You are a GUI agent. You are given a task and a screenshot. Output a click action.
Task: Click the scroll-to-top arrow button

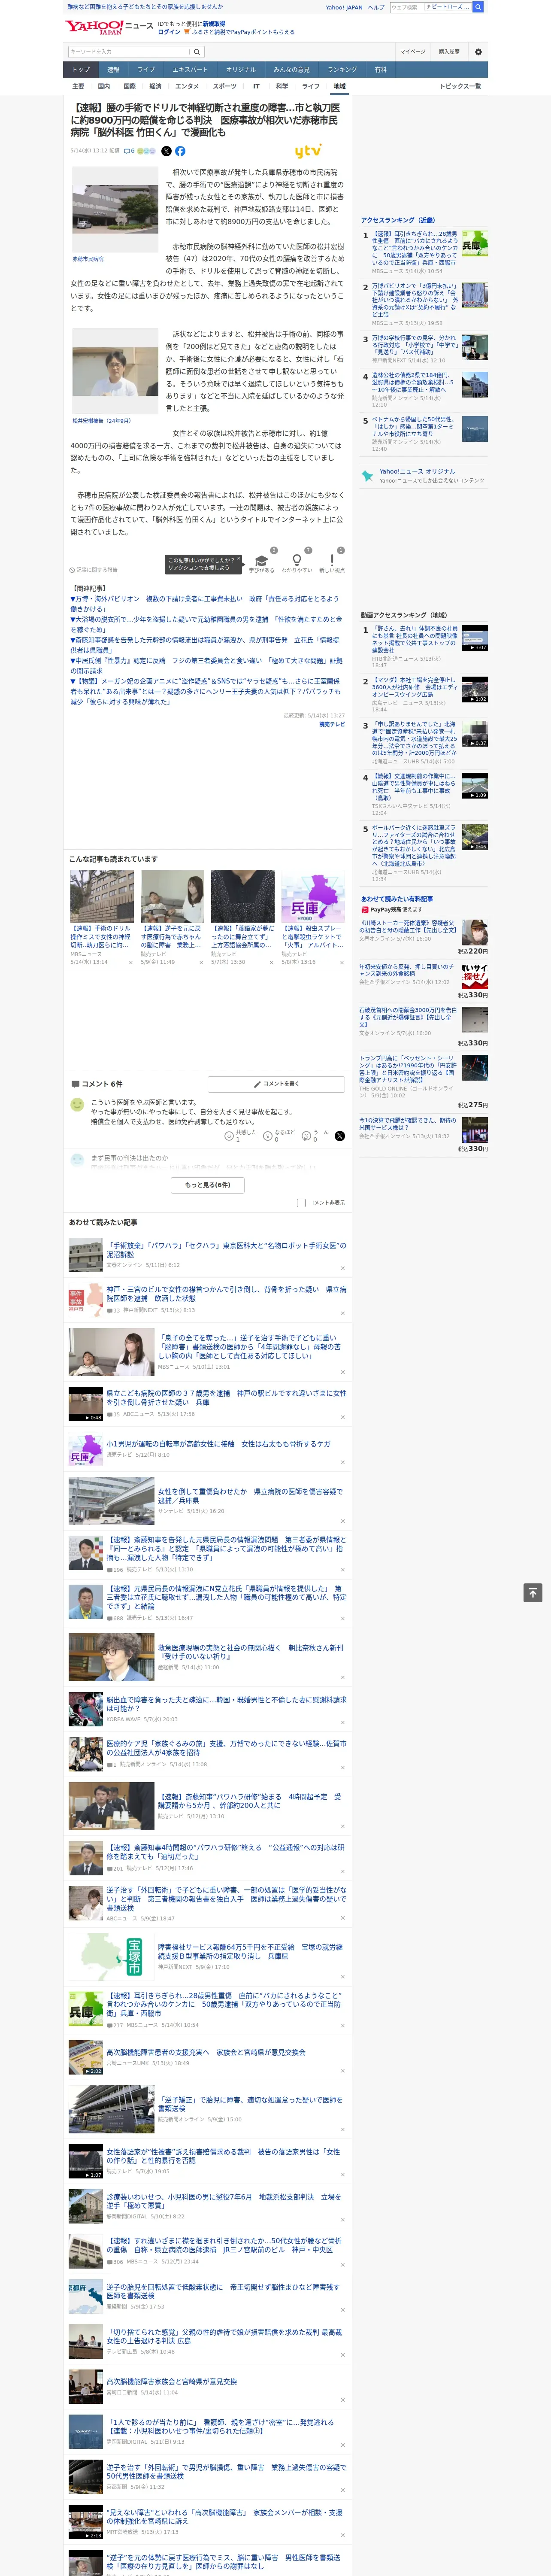(533, 1592)
